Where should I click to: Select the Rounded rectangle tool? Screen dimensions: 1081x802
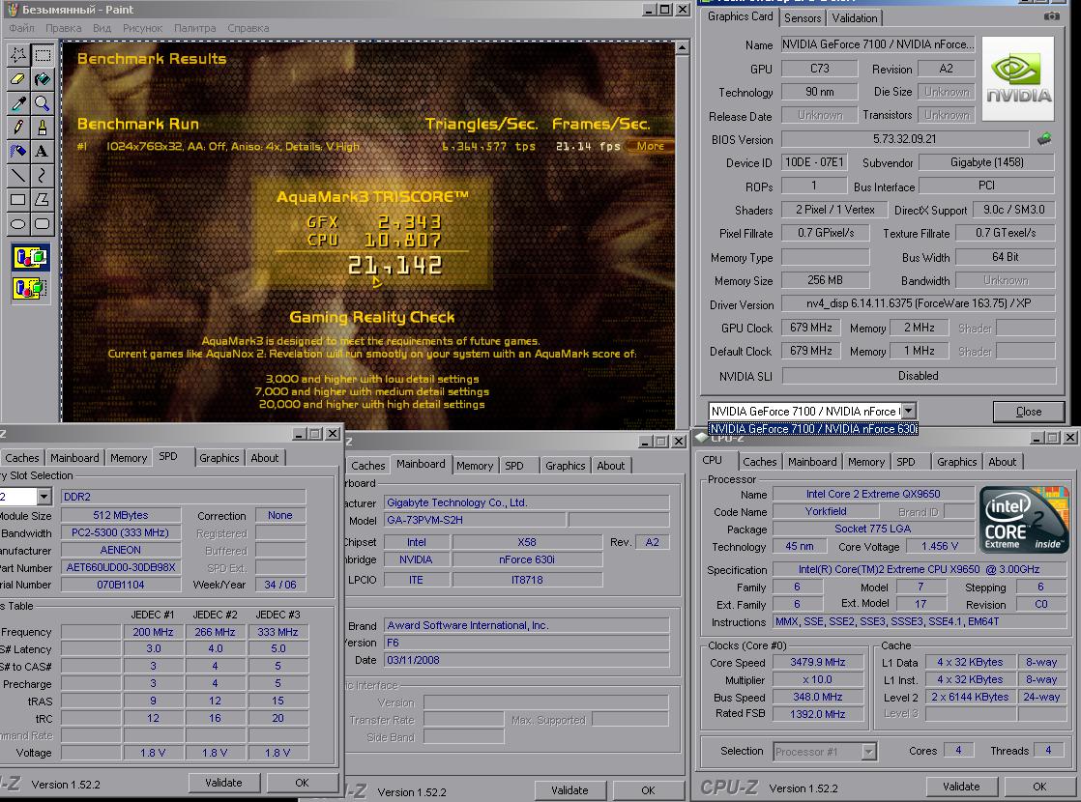pyautogui.click(x=43, y=224)
